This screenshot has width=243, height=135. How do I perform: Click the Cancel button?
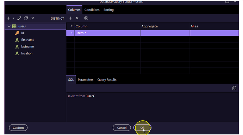coord(122,128)
